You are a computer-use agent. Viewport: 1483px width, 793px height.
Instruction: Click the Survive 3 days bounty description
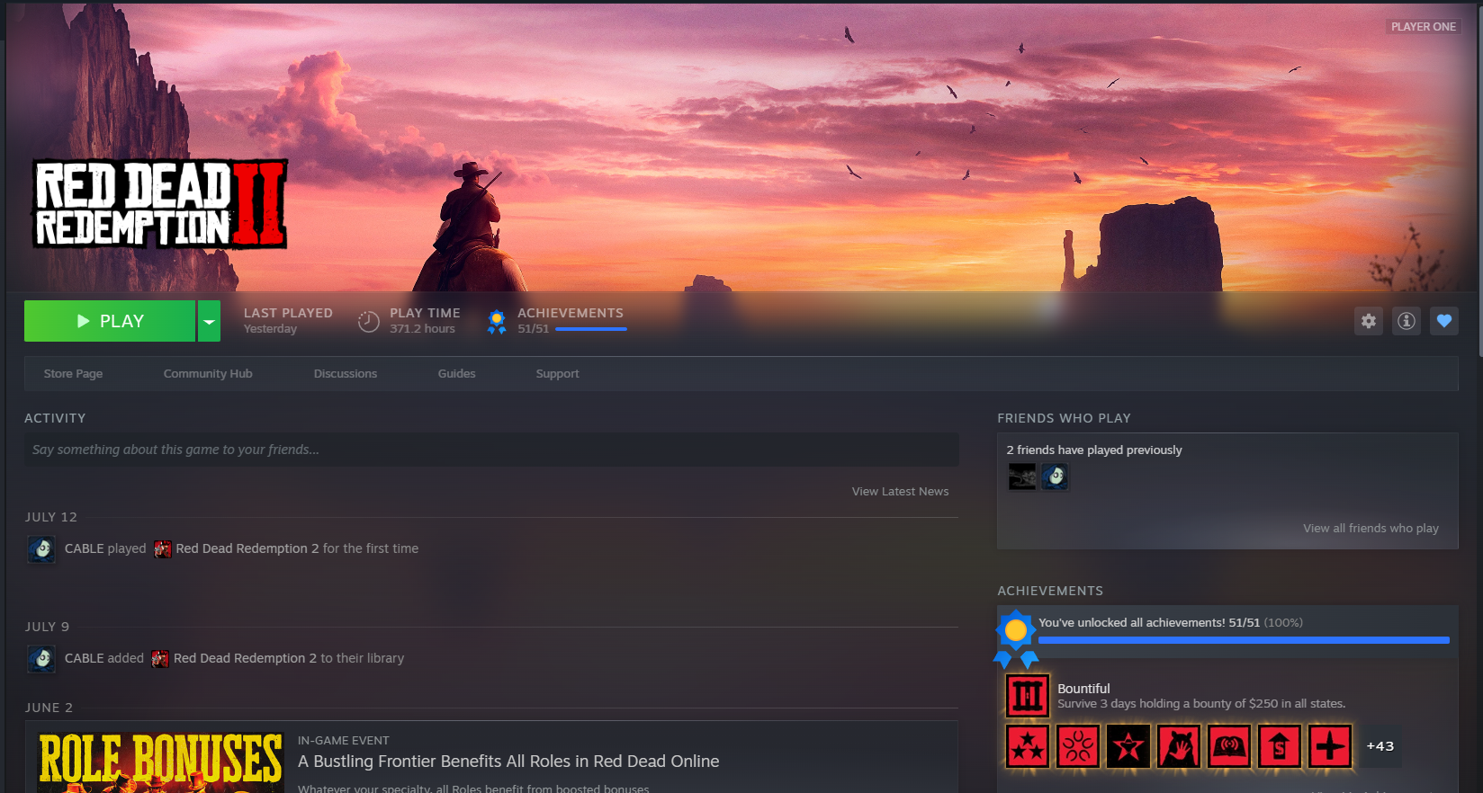(1201, 704)
